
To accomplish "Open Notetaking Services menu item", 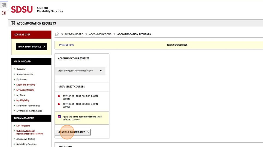I will tap(26, 144).
